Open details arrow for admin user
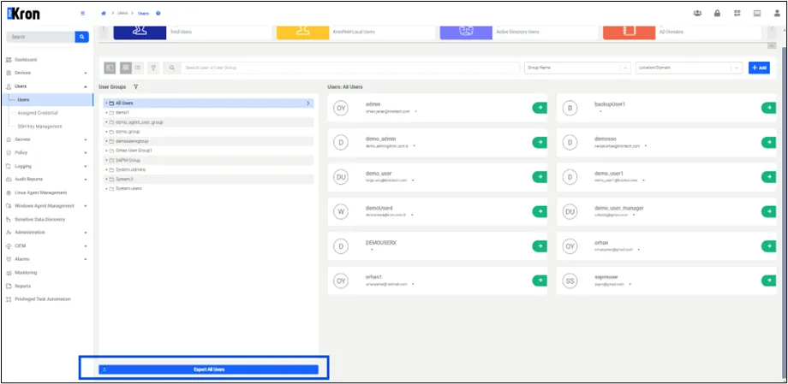The width and height of the screenshot is (788, 384). point(540,108)
